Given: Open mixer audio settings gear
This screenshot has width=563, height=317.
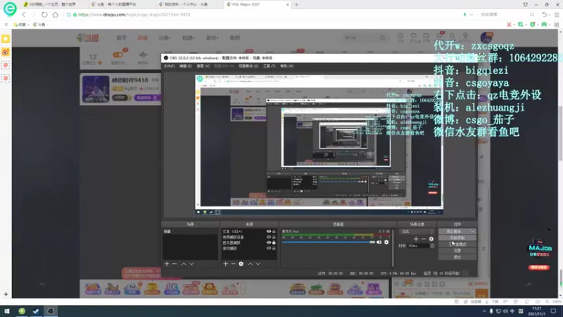Looking at the screenshot, I should pos(386,242).
